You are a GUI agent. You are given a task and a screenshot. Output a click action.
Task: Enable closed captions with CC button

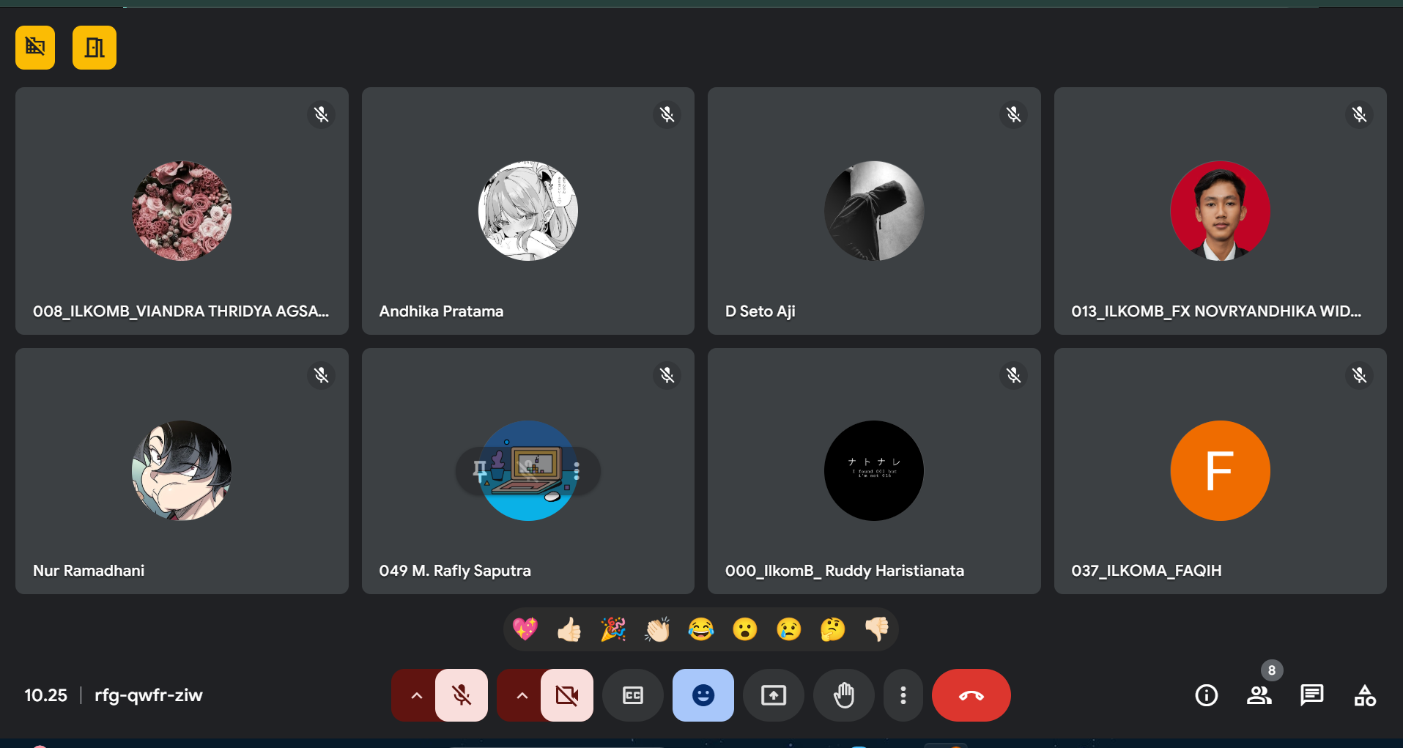632,695
